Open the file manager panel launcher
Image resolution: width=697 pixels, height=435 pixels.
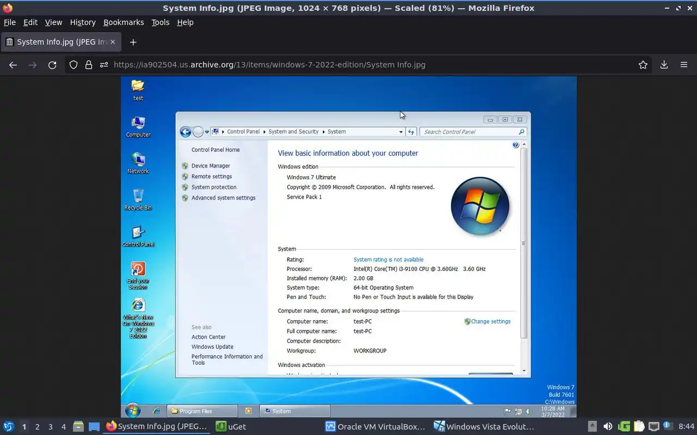[78, 427]
